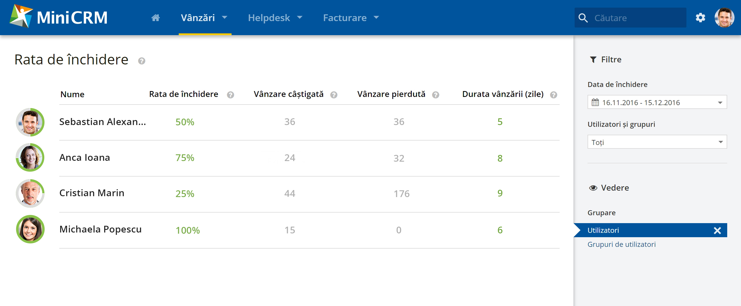Open the Vânzări menu
Image resolution: width=741 pixels, height=306 pixels.
198,18
